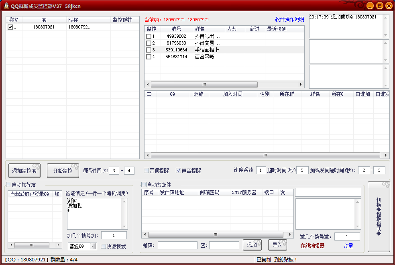The image size is (395, 265).
Task: Click the horizontal scrollbar thumb of mail account table
Action: pyautogui.click(x=216, y=234)
